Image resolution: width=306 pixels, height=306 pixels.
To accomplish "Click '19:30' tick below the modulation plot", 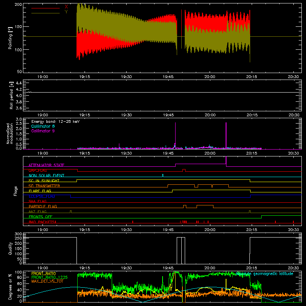I will point(126,153).
